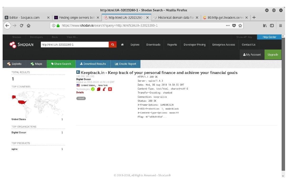Open a new browser tab with plus button
289x181 pixels.
pos(254,18)
